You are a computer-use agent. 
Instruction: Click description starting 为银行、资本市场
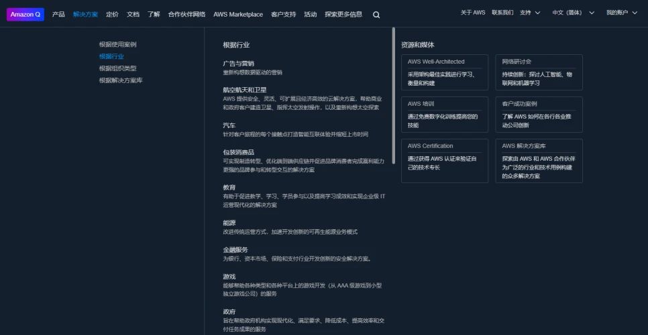(x=298, y=259)
